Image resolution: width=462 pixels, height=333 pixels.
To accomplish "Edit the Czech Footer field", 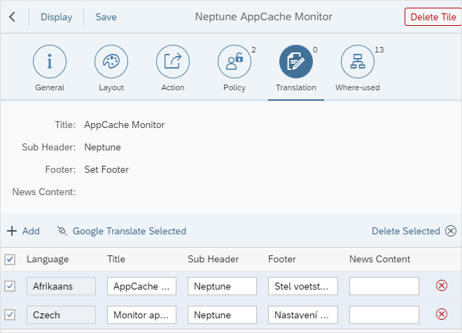I will click(303, 315).
